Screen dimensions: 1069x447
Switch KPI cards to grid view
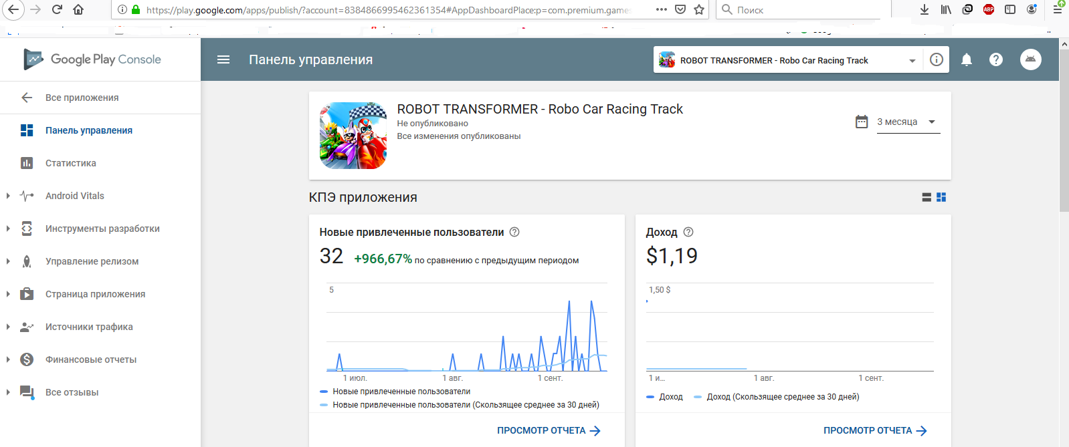tap(941, 197)
